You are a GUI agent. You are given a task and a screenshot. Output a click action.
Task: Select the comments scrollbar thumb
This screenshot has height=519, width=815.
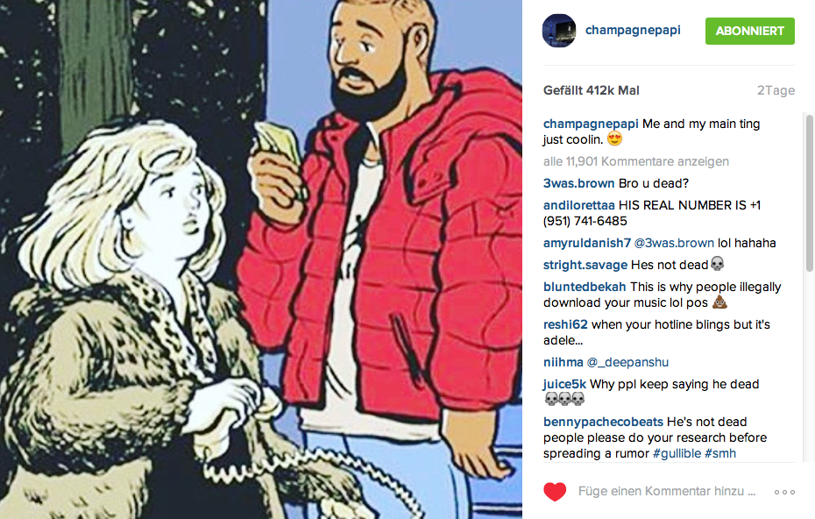809,192
